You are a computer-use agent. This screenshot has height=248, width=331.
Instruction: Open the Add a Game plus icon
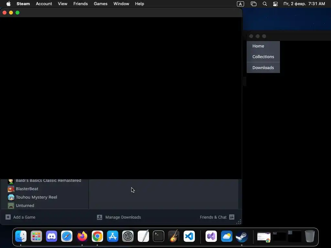8,217
